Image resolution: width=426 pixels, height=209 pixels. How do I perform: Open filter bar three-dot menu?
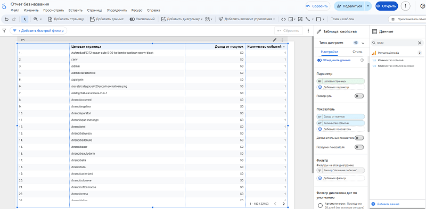(308, 31)
